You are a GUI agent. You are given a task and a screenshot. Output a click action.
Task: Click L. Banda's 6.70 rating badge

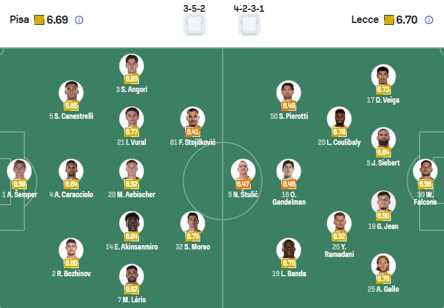pos(289,263)
